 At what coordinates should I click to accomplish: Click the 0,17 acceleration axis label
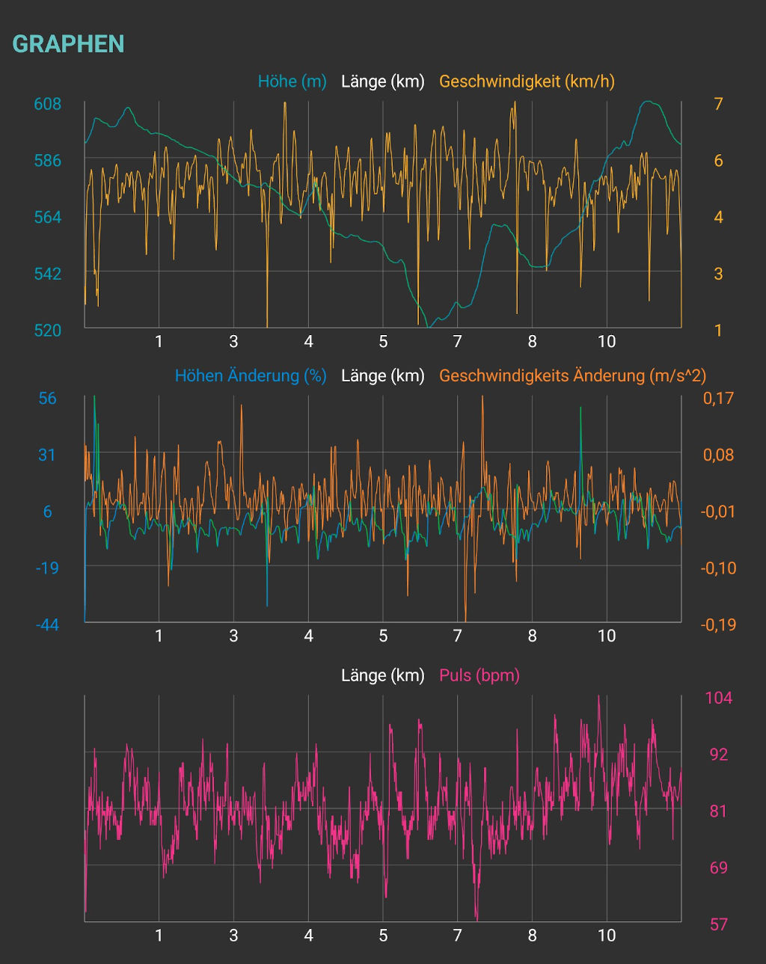click(718, 398)
